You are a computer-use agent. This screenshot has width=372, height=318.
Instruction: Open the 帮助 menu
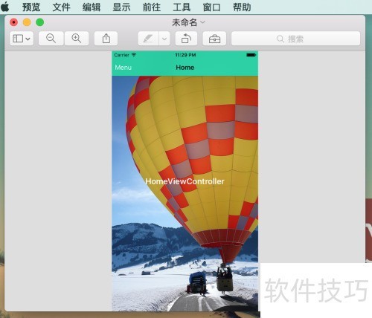pos(242,7)
